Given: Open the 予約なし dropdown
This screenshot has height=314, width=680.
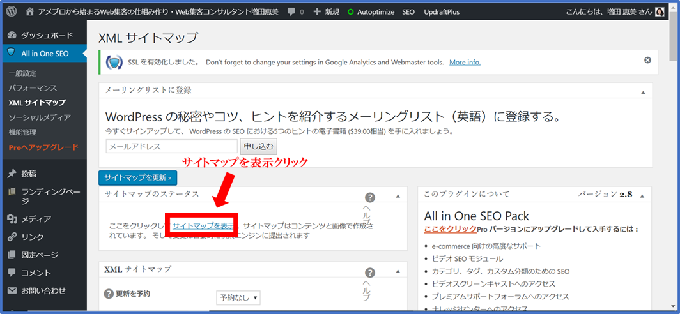Looking at the screenshot, I should point(238,297).
